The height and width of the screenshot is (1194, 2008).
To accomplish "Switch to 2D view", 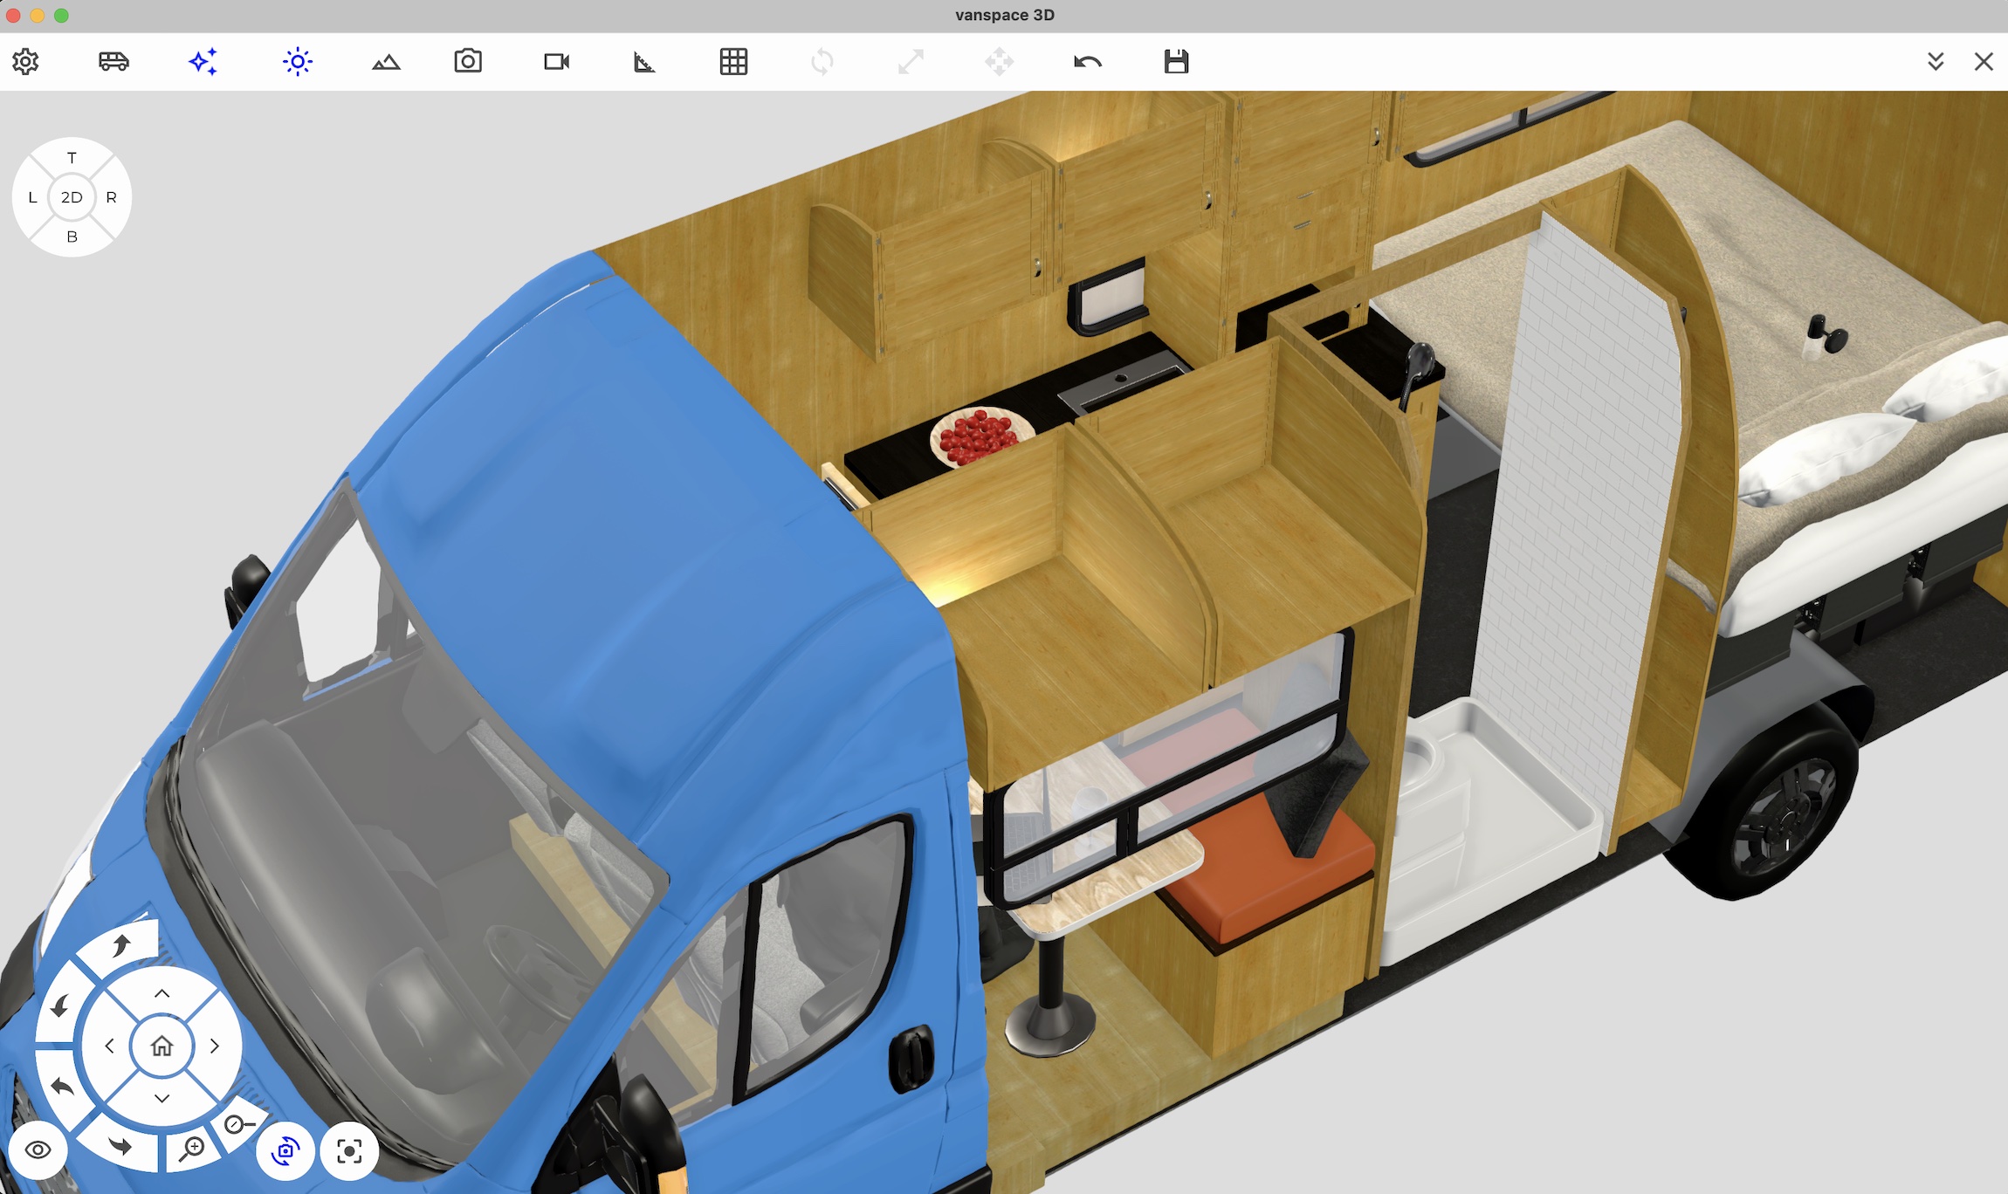I will point(72,197).
